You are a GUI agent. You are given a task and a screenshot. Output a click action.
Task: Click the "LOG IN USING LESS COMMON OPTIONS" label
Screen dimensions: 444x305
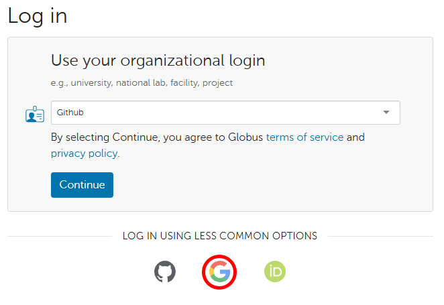tap(219, 236)
